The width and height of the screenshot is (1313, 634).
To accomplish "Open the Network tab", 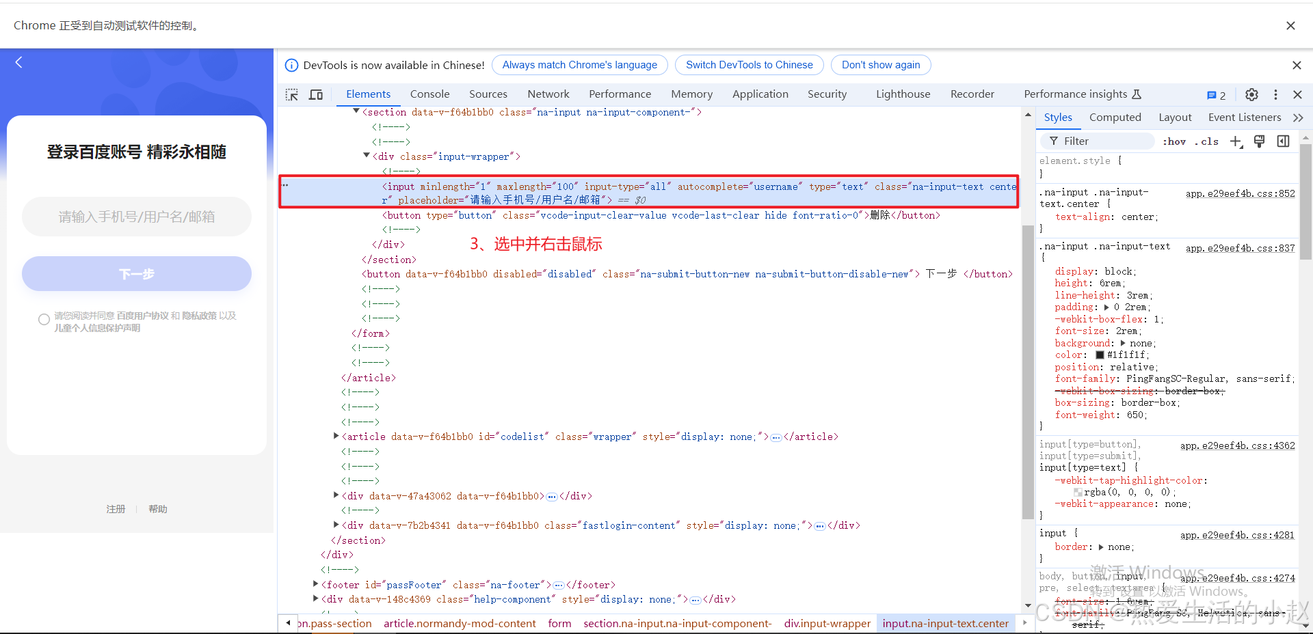I will click(x=548, y=94).
